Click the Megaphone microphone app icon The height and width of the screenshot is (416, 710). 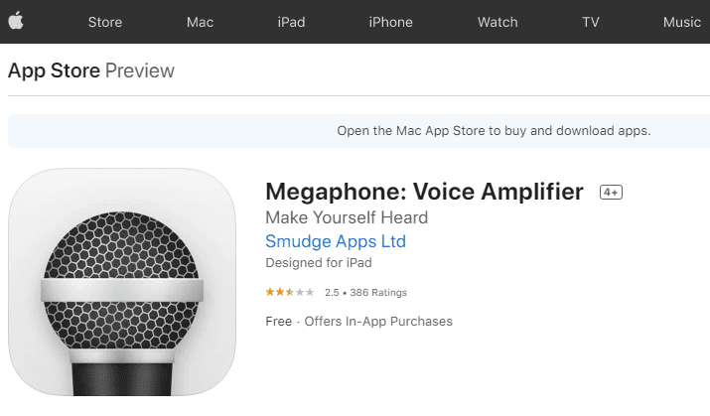point(122,282)
